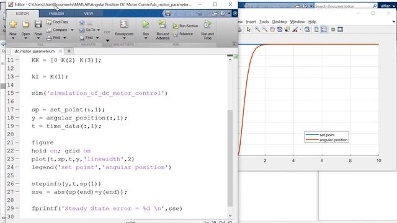Click Link Plot icon in figure toolbar

(x=307, y=30)
